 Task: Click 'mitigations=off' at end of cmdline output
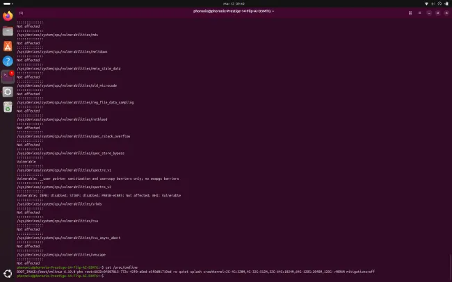point(360,272)
